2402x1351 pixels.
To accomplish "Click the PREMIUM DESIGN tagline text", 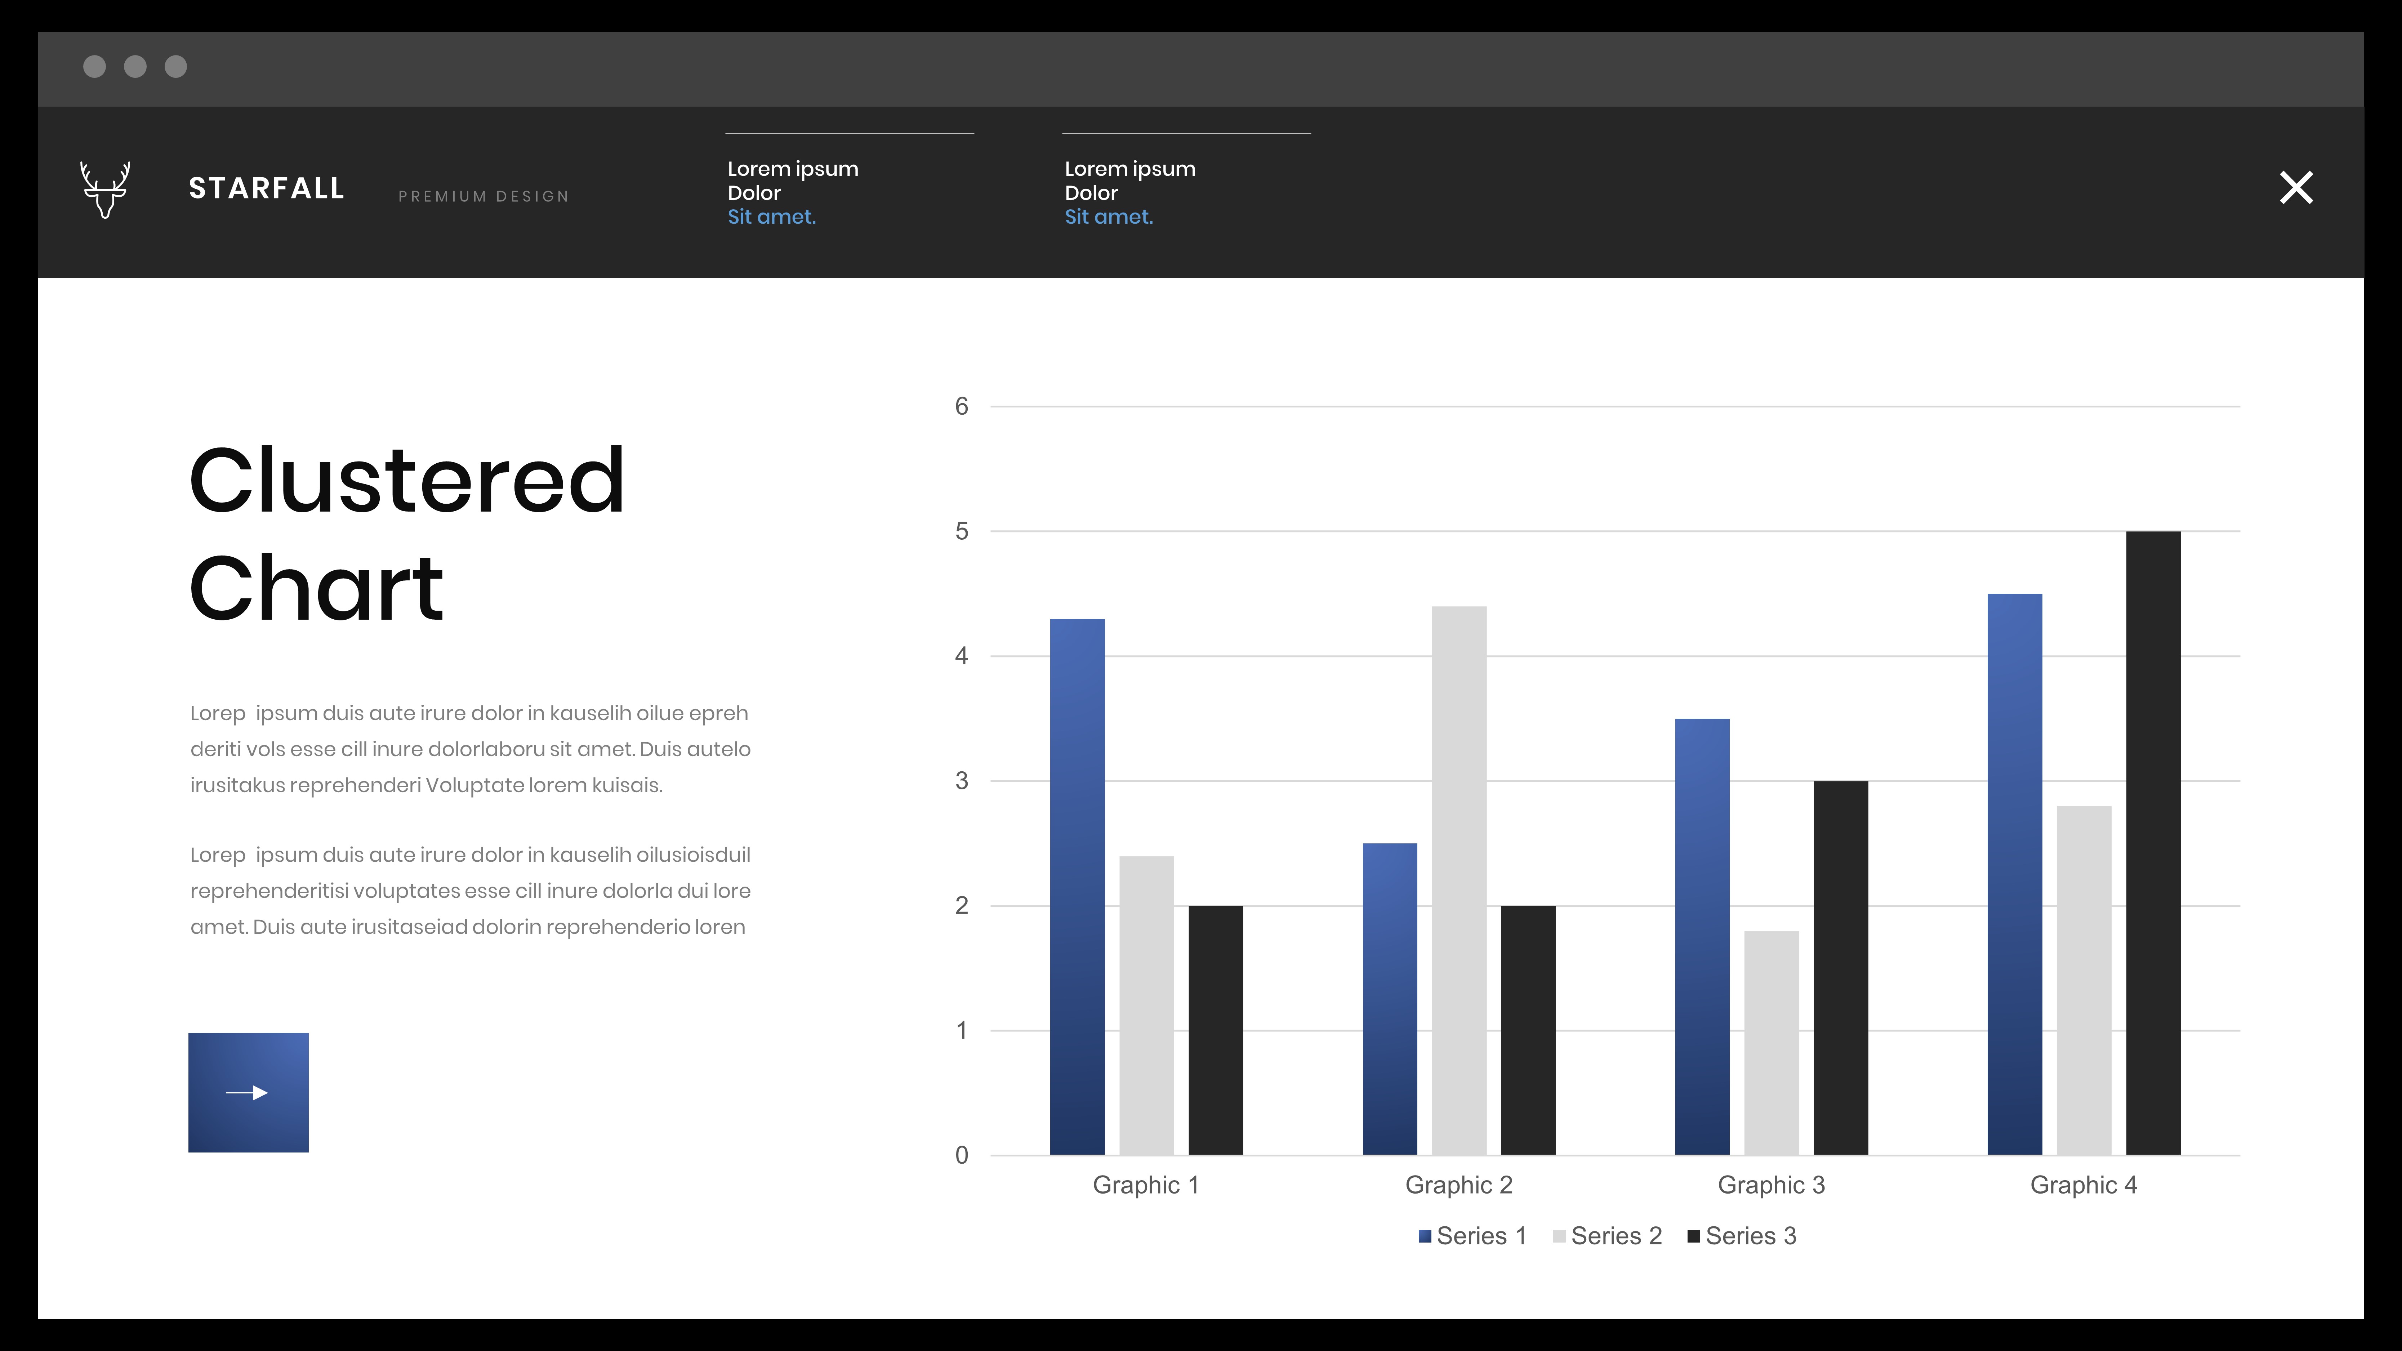I will (483, 197).
